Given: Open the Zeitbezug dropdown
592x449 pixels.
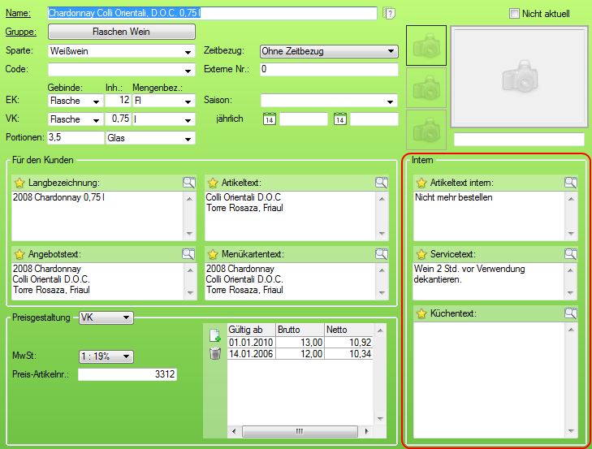Looking at the screenshot, I should point(391,52).
